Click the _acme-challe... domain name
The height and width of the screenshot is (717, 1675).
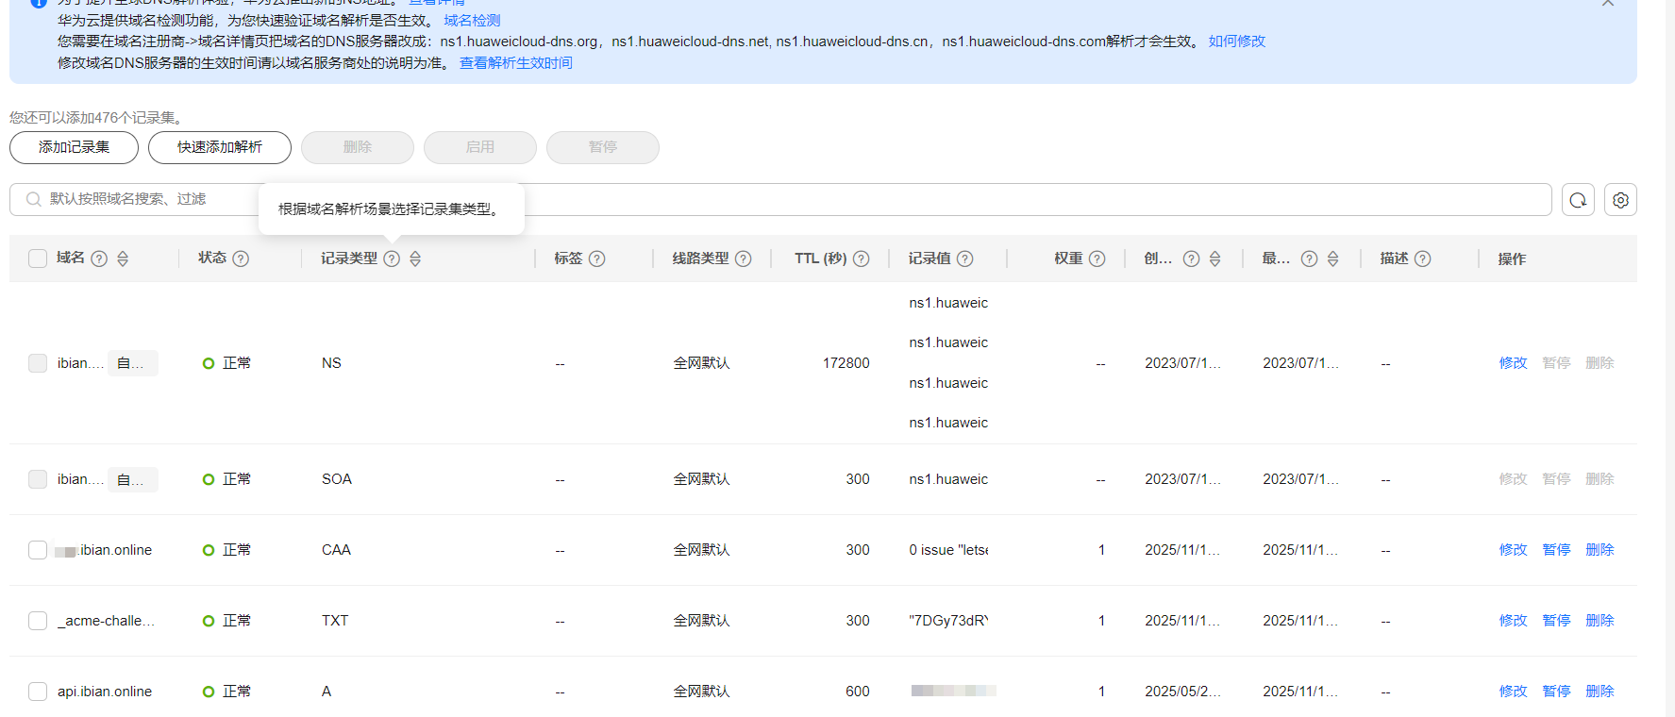pyautogui.click(x=106, y=621)
